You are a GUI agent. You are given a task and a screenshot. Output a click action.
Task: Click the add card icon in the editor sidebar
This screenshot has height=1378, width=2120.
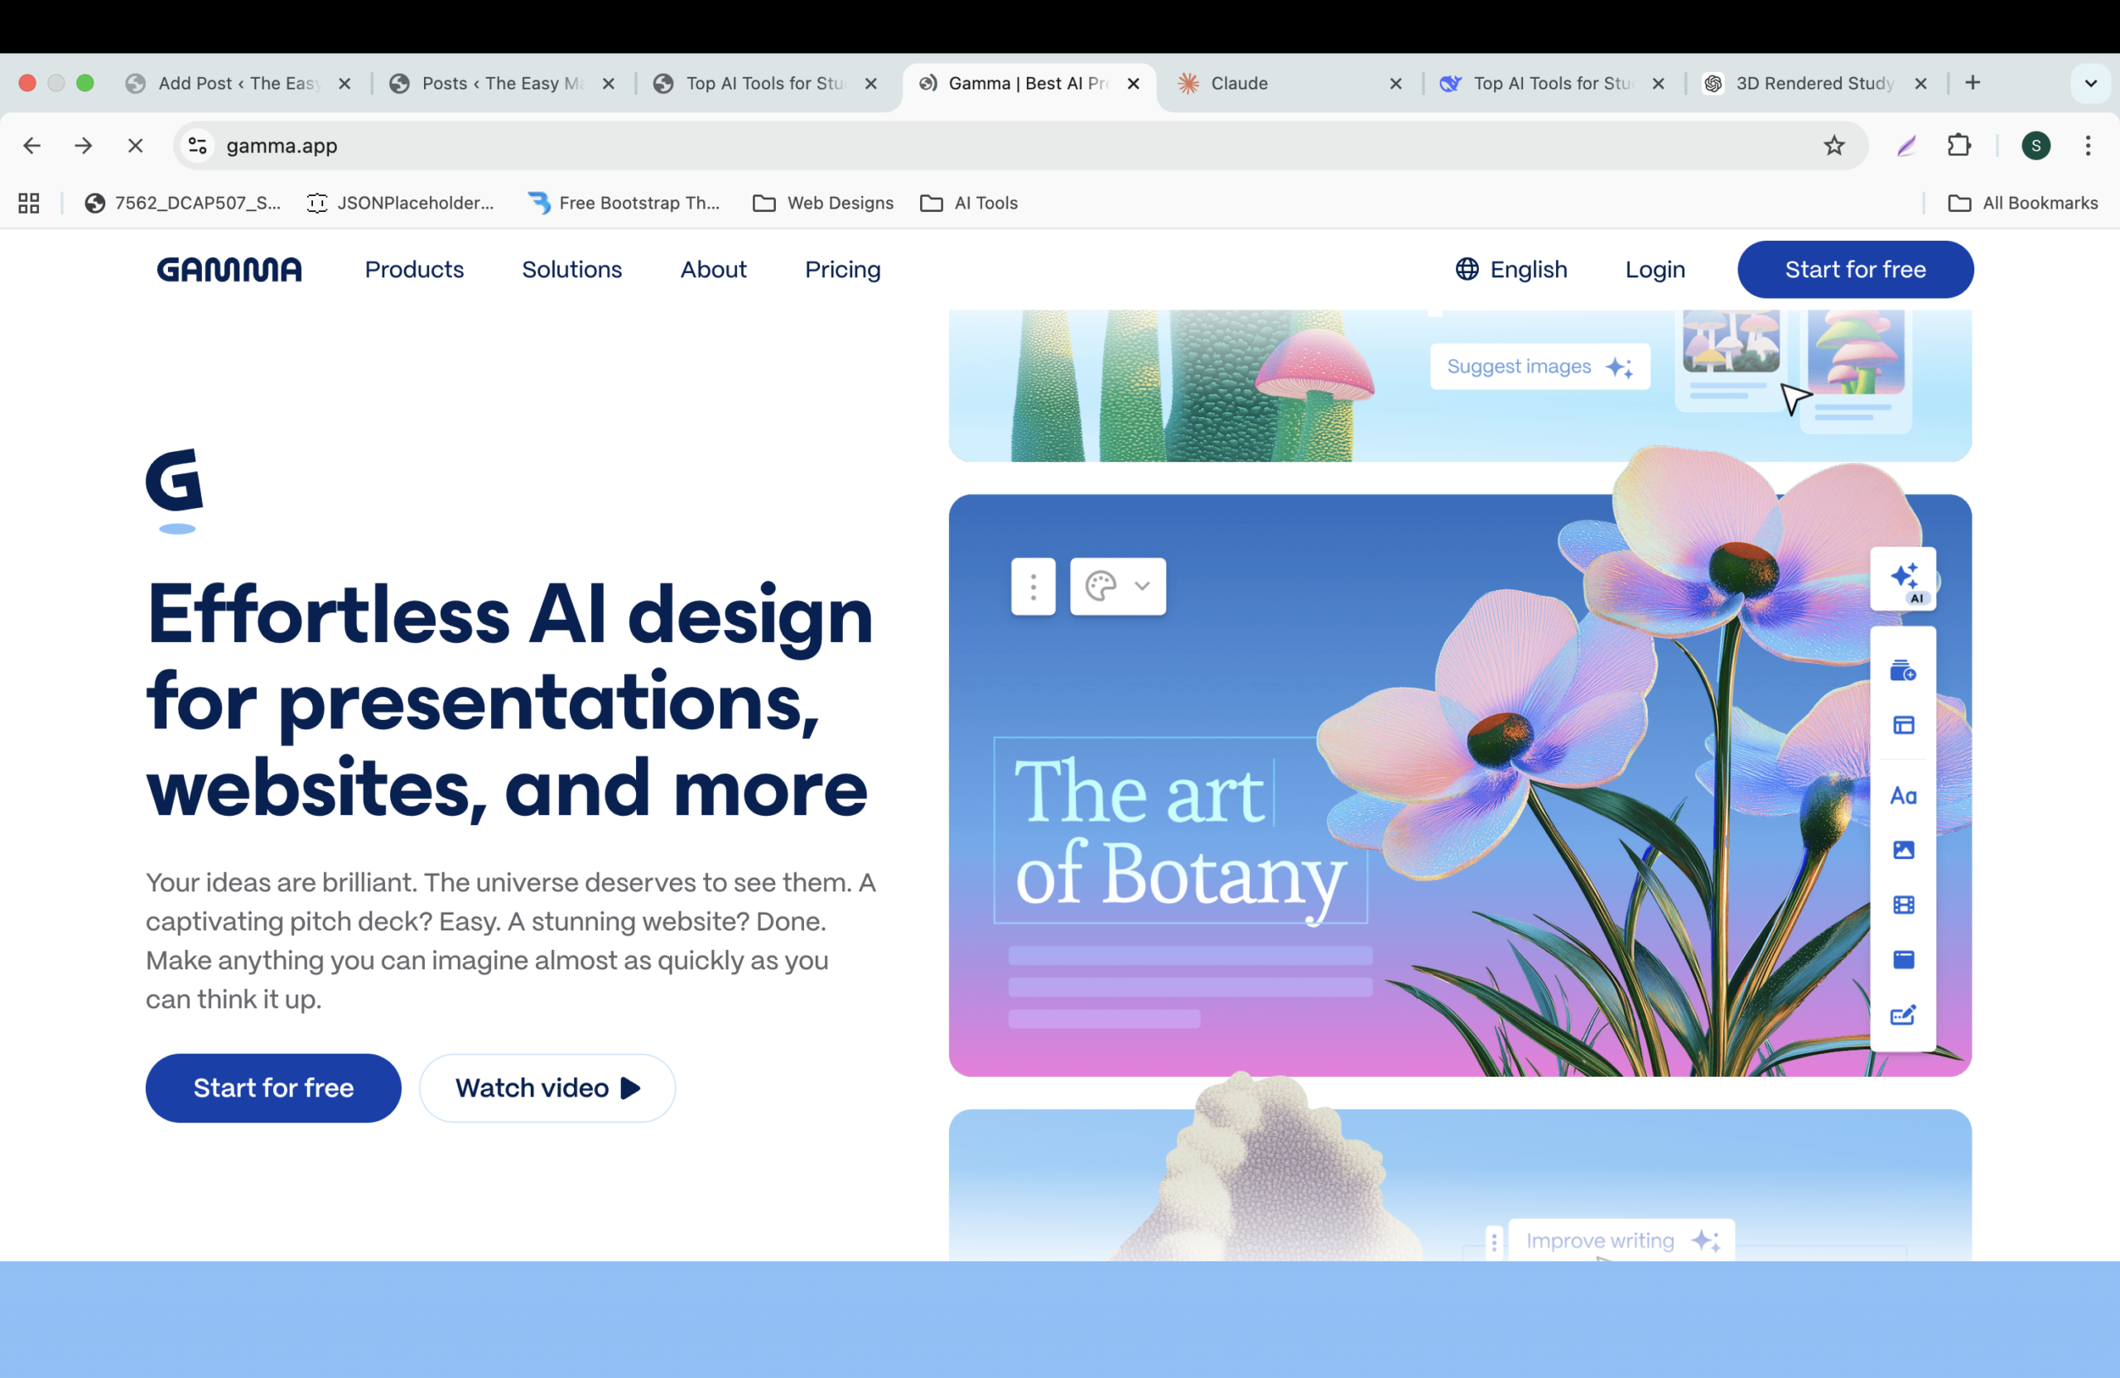coord(1903,670)
